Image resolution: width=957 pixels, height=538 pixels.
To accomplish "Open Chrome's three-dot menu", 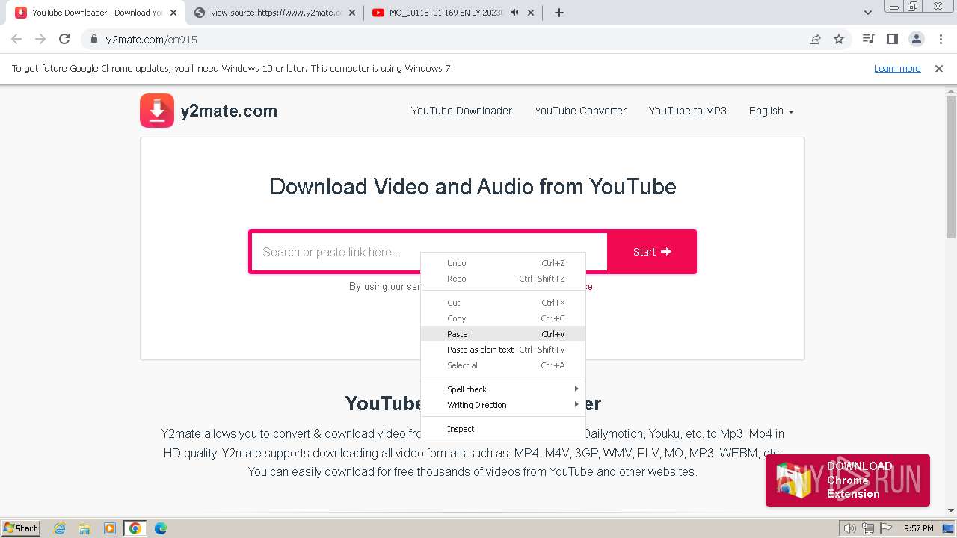I will 941,39.
